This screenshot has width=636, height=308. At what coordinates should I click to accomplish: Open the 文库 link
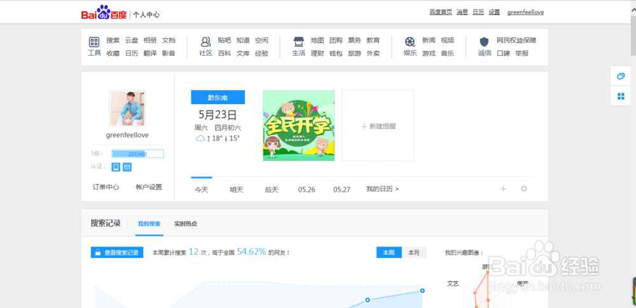coord(243,53)
